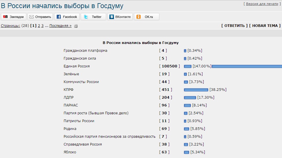Go to page 2 of the thread
The width and height of the screenshot is (282, 158).
(x=39, y=26)
